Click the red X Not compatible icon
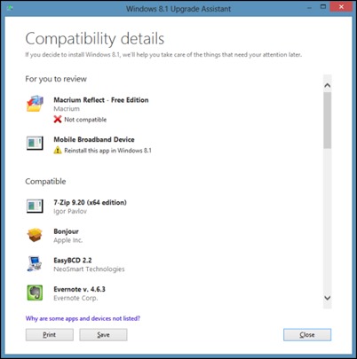This screenshot has height=359, width=357. pos(58,120)
